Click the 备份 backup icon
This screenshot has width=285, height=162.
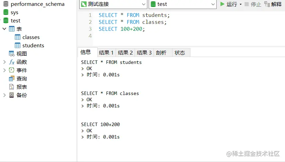coord(12,95)
